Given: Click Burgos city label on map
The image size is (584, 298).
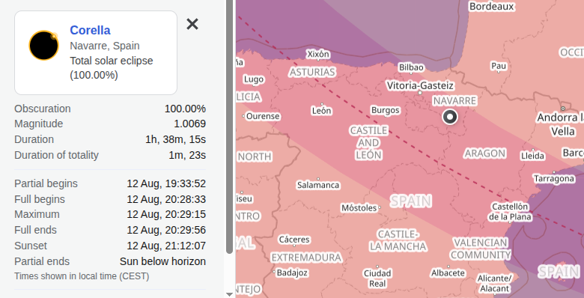Looking at the screenshot, I should pos(385,110).
